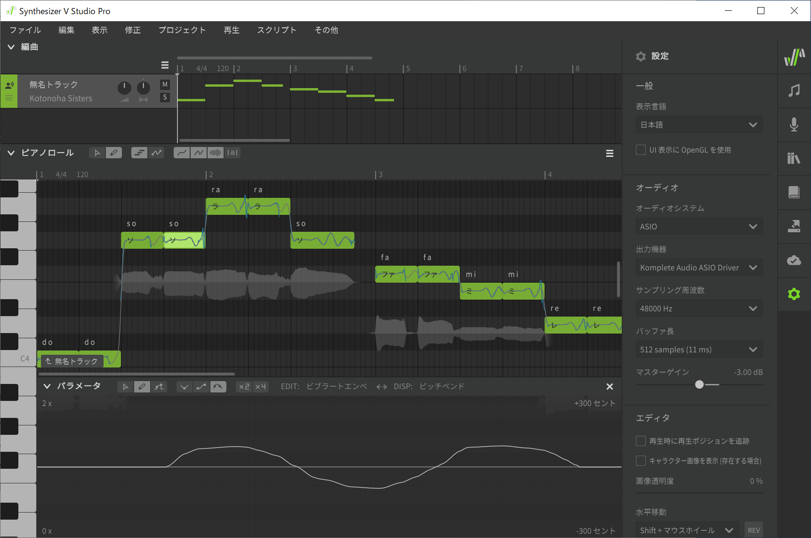This screenshot has width=811, height=538.
Task: Collapse the ピアノロール panel chevron
Action: [x=11, y=153]
